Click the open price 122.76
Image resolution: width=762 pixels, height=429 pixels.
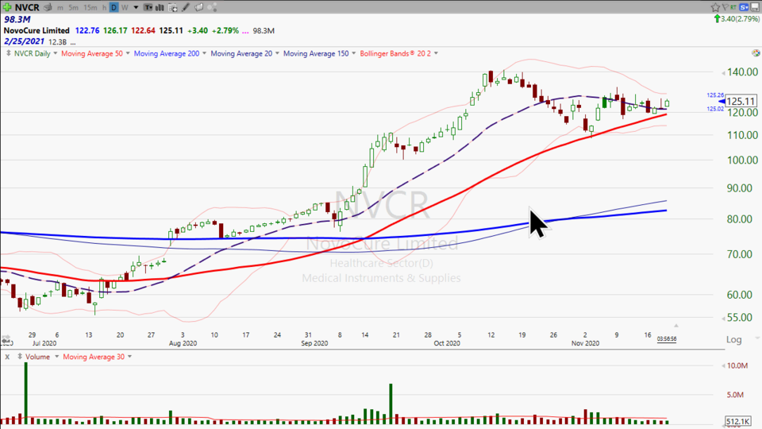tap(87, 31)
